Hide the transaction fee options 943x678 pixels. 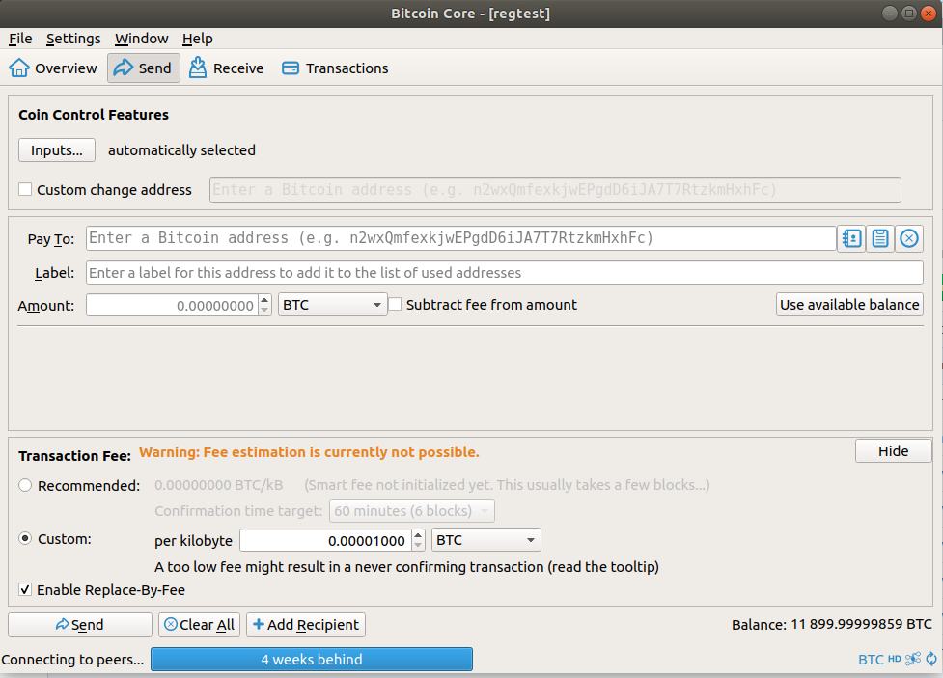pyautogui.click(x=893, y=450)
